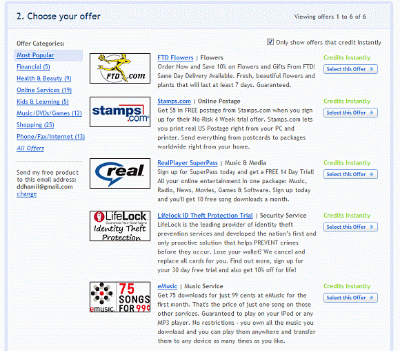Click the eMusic 75 songs logo

pyautogui.click(x=120, y=297)
